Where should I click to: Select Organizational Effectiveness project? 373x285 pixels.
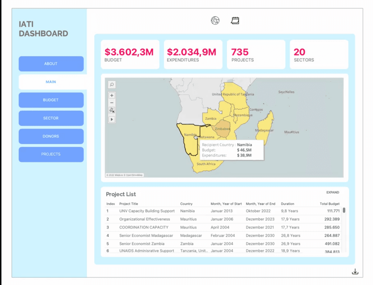[145, 219]
